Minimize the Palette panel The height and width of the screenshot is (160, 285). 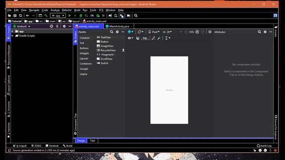[x=123, y=32]
